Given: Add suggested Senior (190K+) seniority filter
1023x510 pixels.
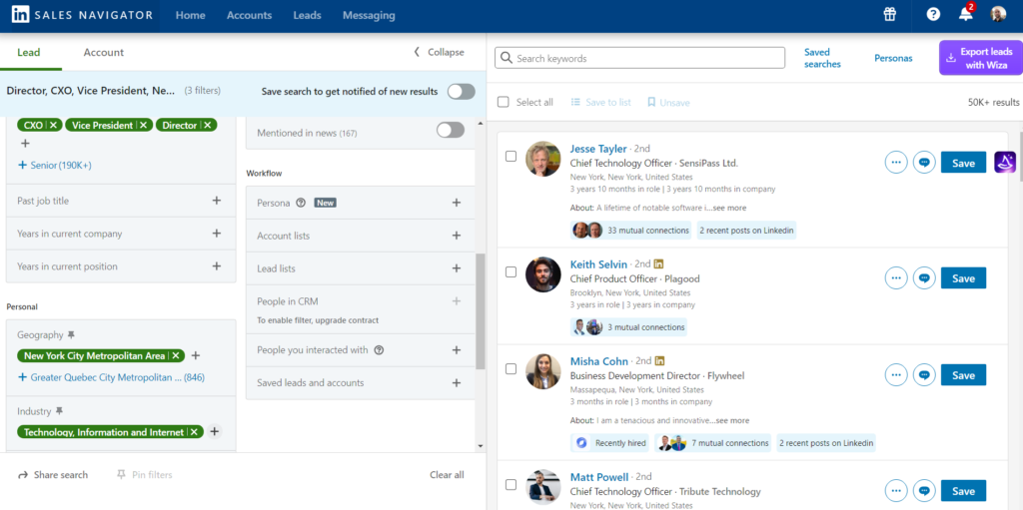Looking at the screenshot, I should (55, 166).
